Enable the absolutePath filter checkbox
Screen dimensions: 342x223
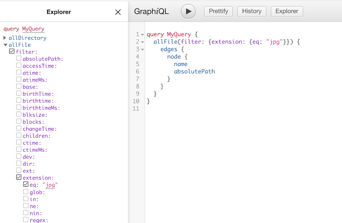[19, 58]
